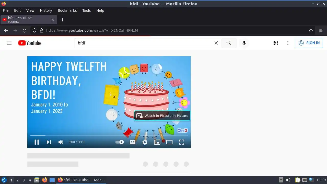
Task: Toggle the autoplay switch
Action: 120,142
